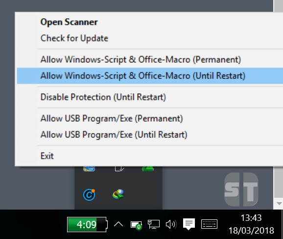Click the green tray icon behind menu
Screen dimensions: 283x239
click(x=148, y=169)
